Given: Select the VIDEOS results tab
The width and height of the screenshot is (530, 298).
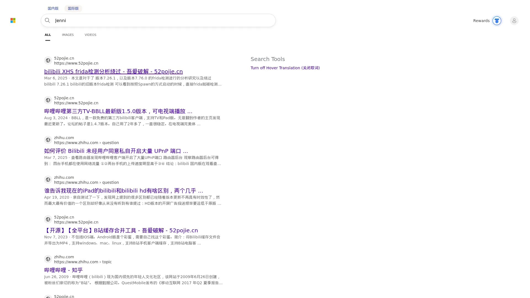Looking at the screenshot, I should coord(90,35).
